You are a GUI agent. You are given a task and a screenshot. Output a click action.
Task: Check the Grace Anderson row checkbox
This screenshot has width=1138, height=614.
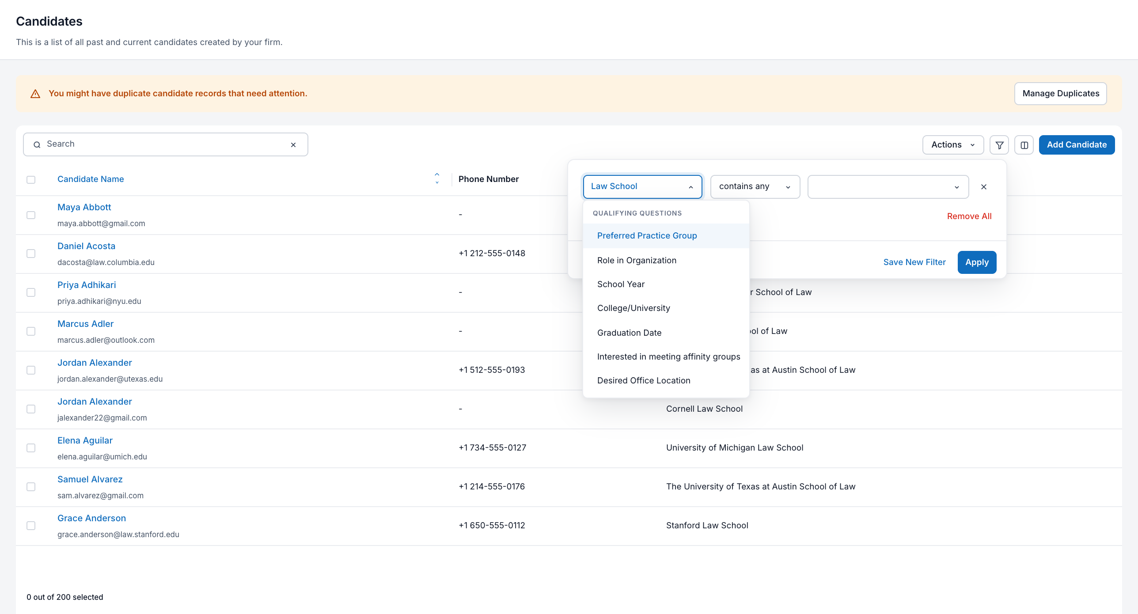(31, 526)
